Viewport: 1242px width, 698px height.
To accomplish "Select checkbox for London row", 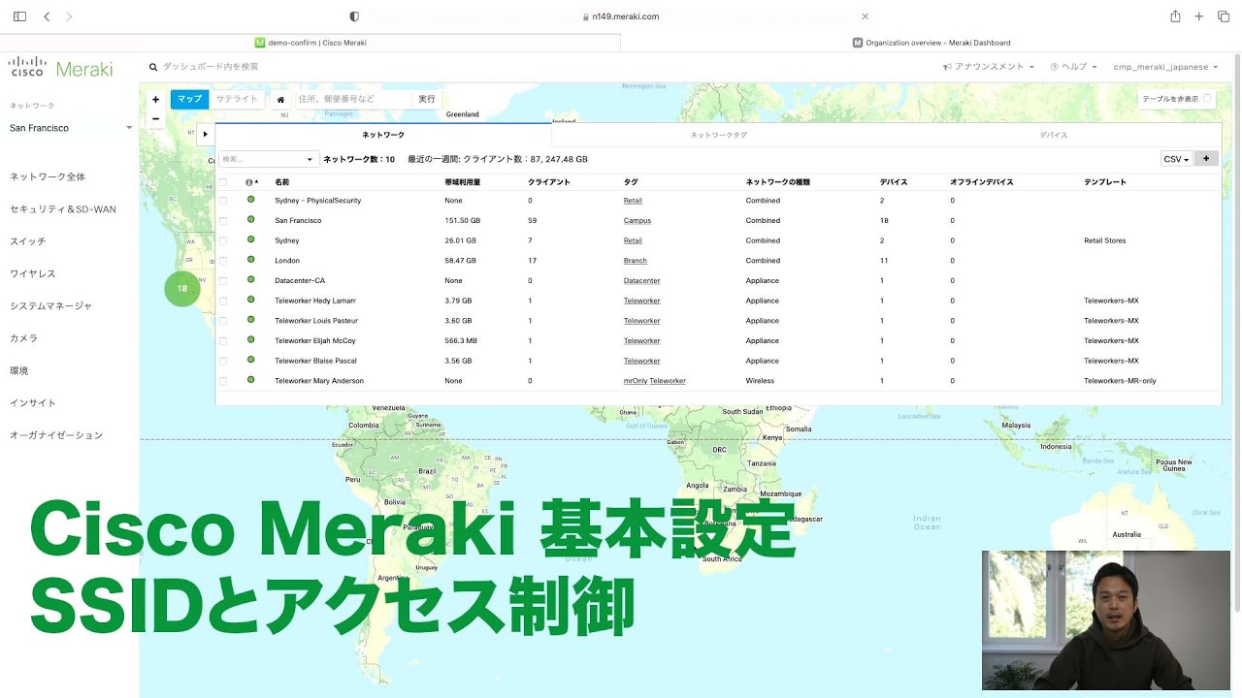I will click(x=223, y=261).
